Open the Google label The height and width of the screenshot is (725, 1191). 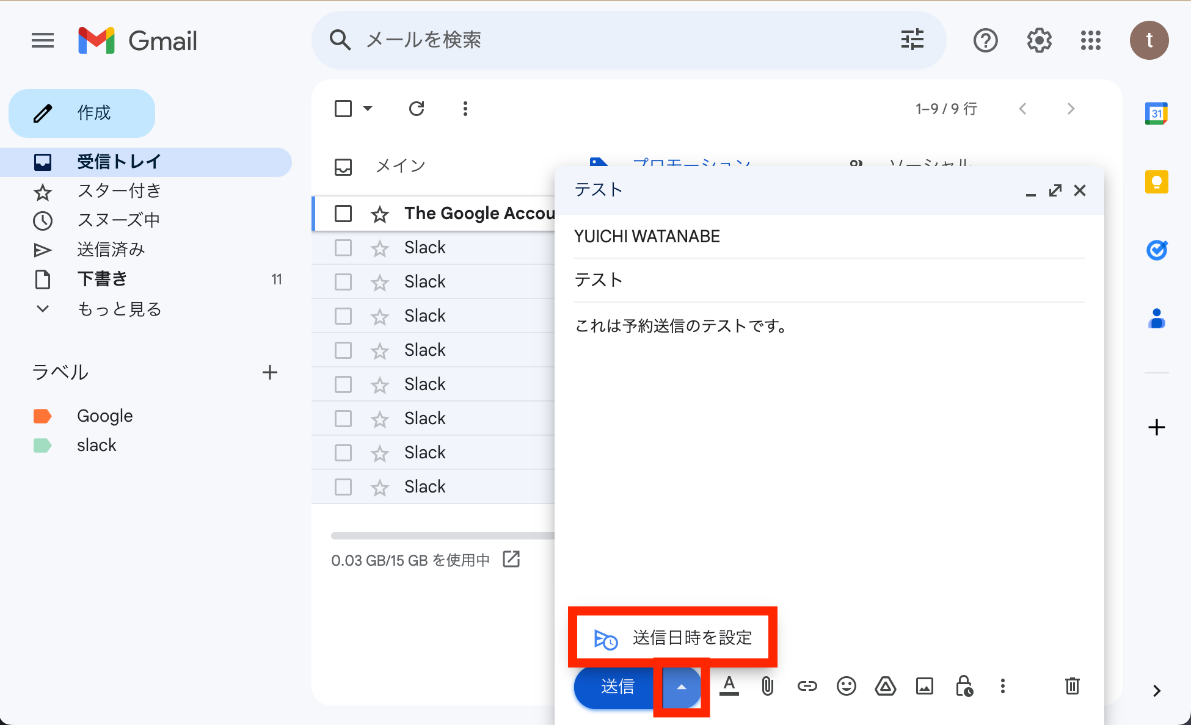click(104, 416)
